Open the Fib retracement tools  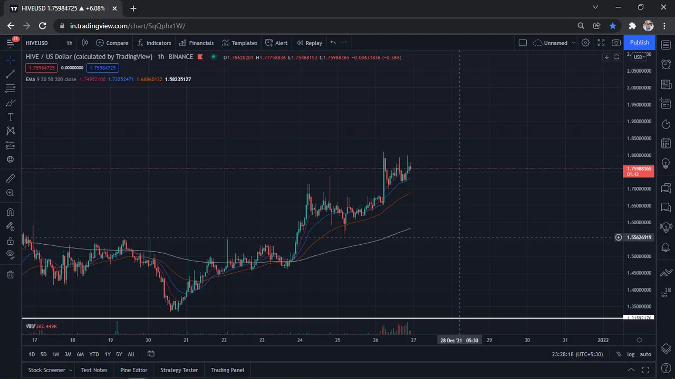10,88
